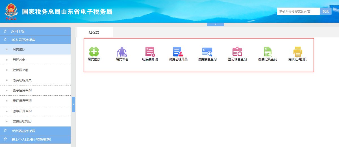Open the 完税证明打印 printer icon
Image resolution: width=339 pixels, height=147 pixels.
coord(298,52)
